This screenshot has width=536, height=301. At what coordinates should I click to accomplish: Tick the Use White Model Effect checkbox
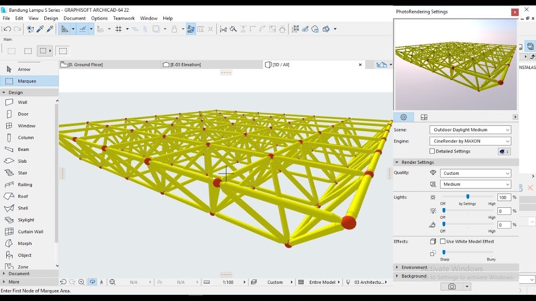pos(443,241)
